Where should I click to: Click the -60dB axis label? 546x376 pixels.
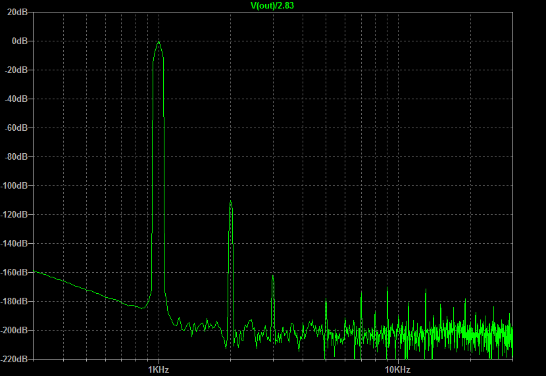point(16,128)
